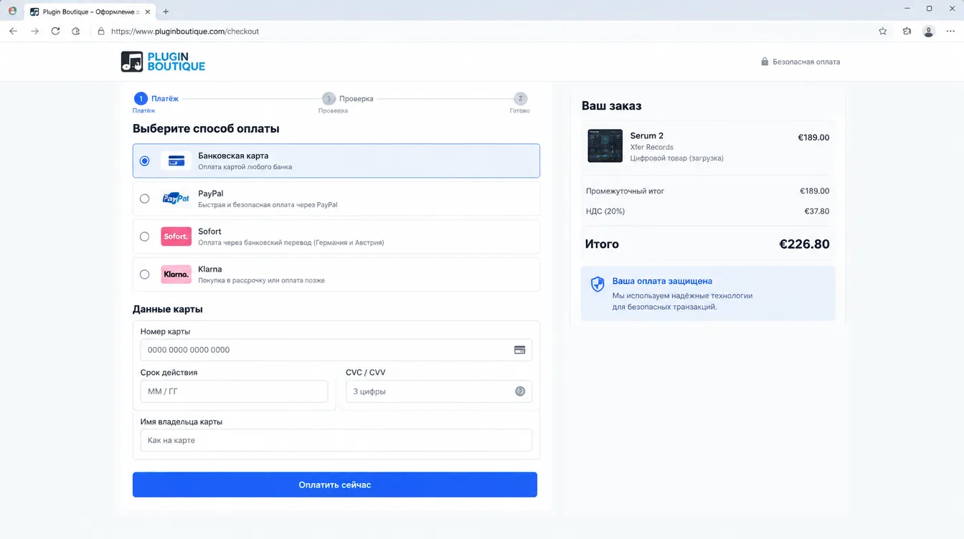Click the Имя владельца карты field
This screenshot has height=539, width=964.
tap(336, 440)
